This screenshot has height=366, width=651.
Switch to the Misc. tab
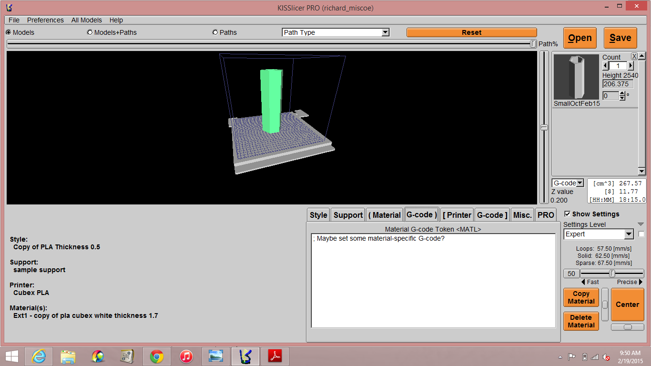pyautogui.click(x=522, y=215)
